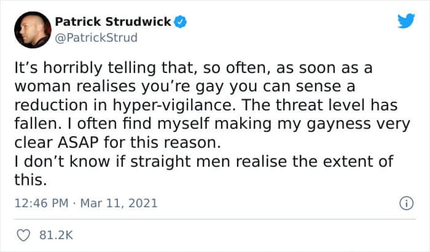The width and height of the screenshot is (430, 252).
Task: Click the Patrick Strudwick display name
Action: click(x=113, y=22)
